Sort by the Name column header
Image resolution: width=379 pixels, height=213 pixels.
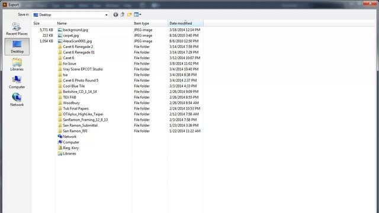click(x=62, y=24)
